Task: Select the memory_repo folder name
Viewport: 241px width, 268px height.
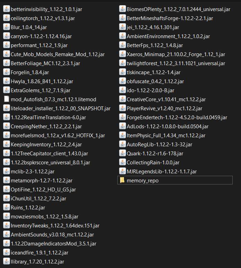Action: click(143, 180)
